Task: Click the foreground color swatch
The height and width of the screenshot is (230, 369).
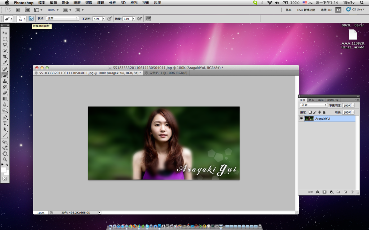Action: (4, 170)
